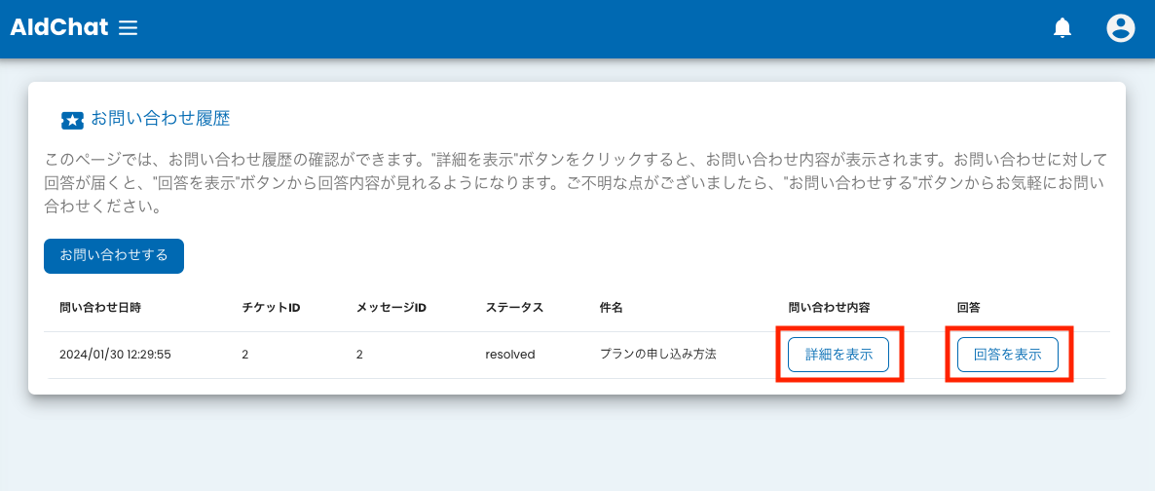1155x491 pixels.
Task: Open the user account avatar menu
Action: [1121, 28]
